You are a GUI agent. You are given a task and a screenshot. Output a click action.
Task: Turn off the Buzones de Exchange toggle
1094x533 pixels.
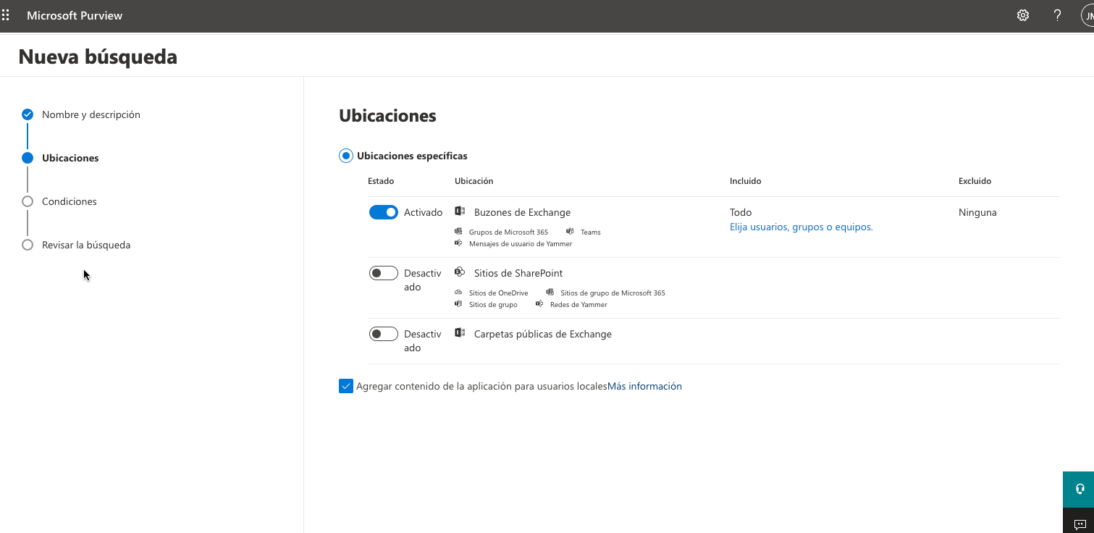click(384, 212)
